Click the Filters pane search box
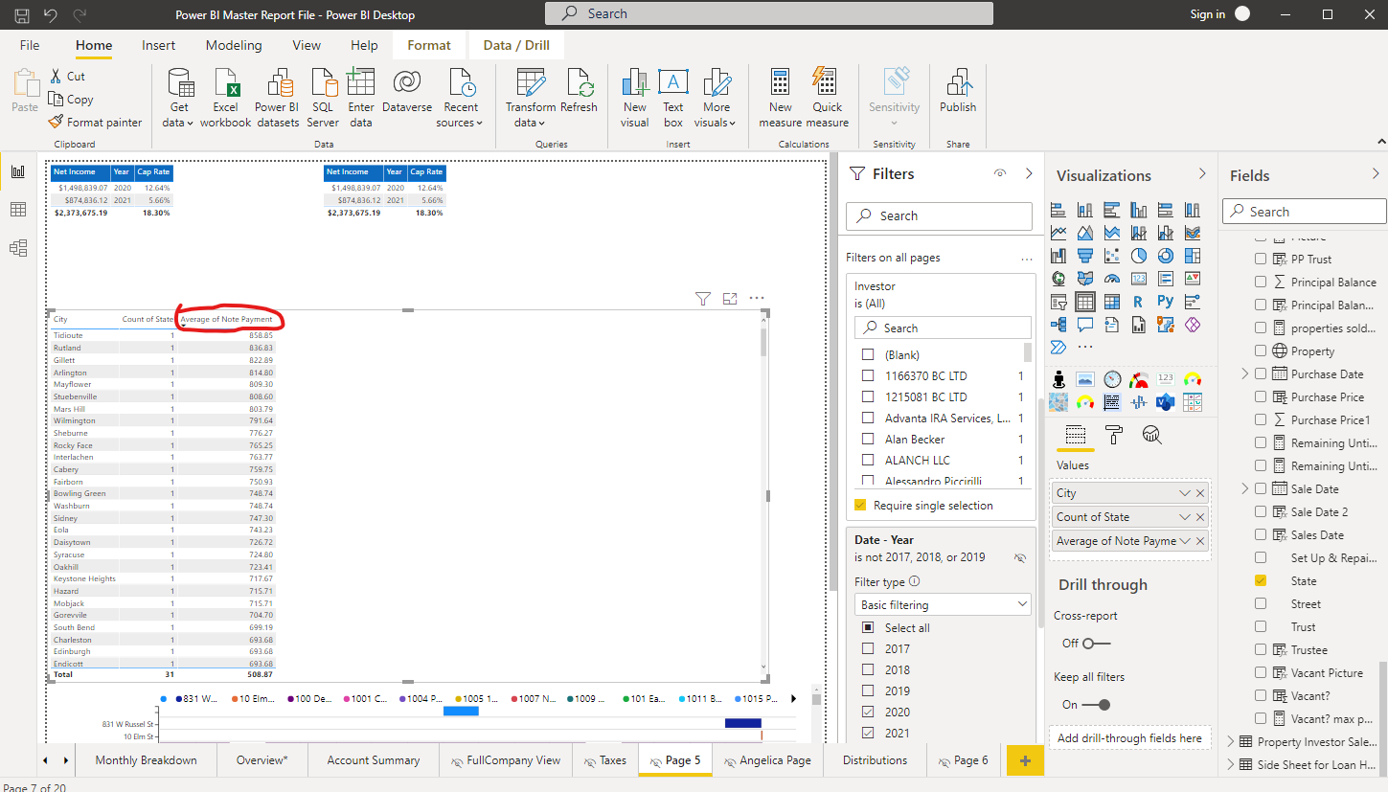The width and height of the screenshot is (1388, 792). pos(939,215)
